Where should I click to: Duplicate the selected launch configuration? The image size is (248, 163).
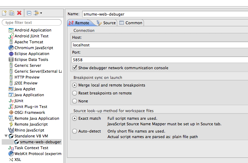coord(11,13)
